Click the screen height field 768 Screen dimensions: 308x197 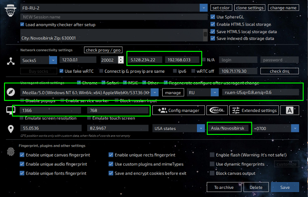coord(118,110)
